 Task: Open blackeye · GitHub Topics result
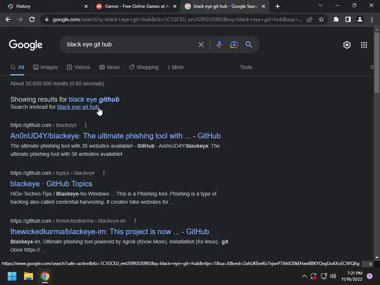[51, 184]
